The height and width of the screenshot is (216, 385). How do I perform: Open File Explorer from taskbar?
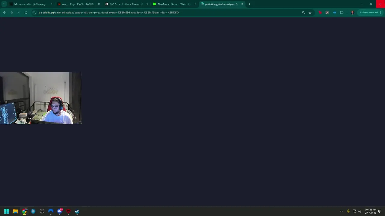(x=15, y=211)
